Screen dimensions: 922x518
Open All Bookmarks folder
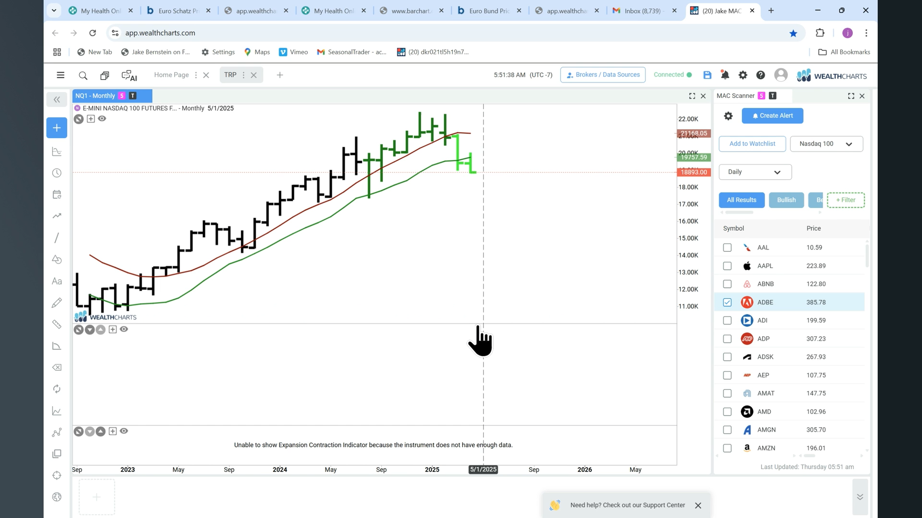pos(844,52)
